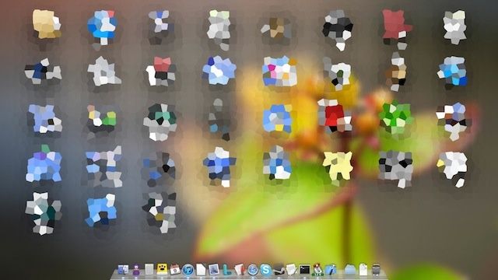Launch the bright red Launchpad app icon

(335, 116)
